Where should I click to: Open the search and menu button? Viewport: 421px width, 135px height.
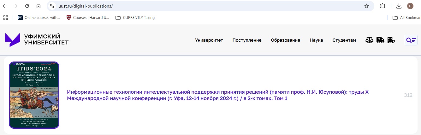(x=411, y=40)
